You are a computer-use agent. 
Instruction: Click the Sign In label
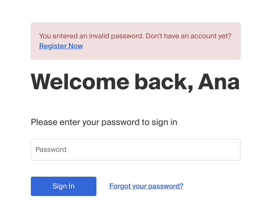tap(63, 186)
